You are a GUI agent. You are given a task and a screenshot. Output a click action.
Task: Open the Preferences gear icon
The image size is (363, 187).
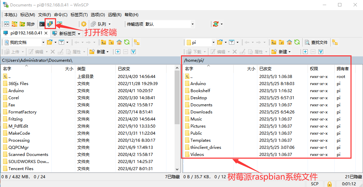(83, 24)
